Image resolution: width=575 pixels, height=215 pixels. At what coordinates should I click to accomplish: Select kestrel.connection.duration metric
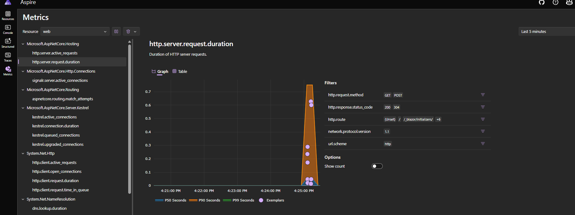[55, 126]
